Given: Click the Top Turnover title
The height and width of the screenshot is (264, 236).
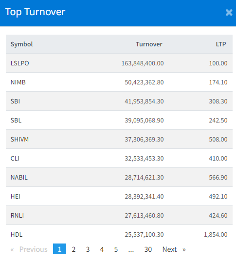Looking at the screenshot, I should click(35, 12).
